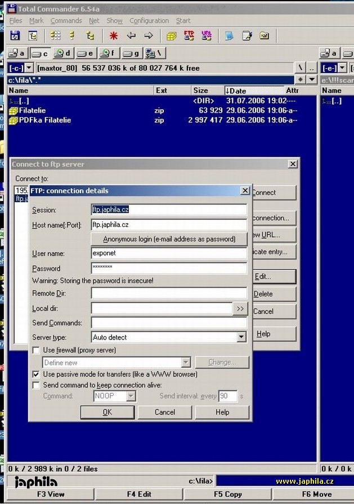Click the blue document toolbar icon
The height and width of the screenshot is (504, 354).
coord(229,35)
